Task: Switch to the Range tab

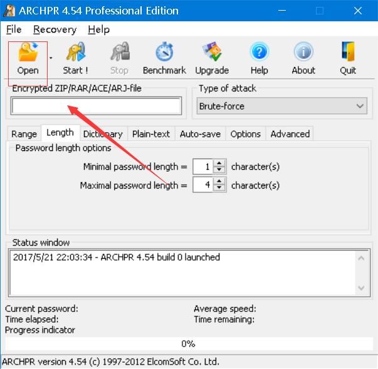Action: 24,134
